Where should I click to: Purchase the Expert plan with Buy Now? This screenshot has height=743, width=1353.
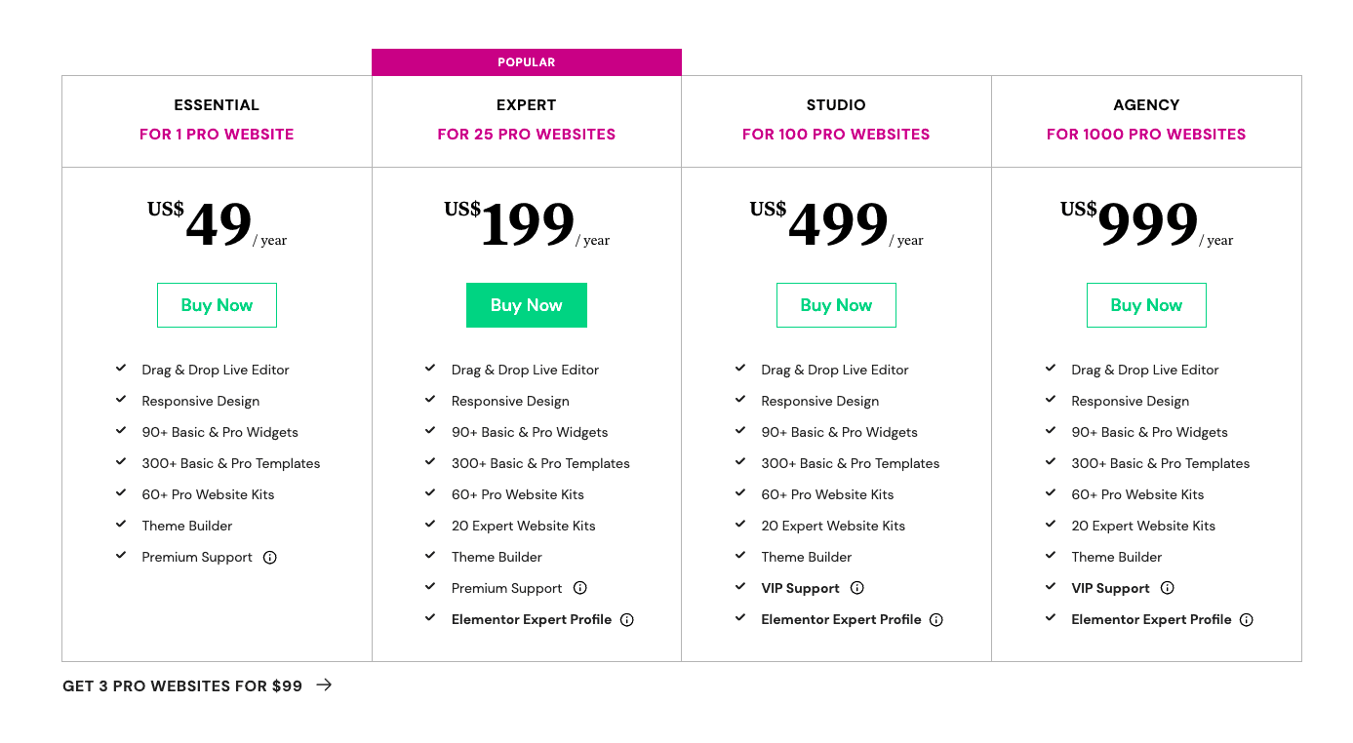click(x=527, y=305)
